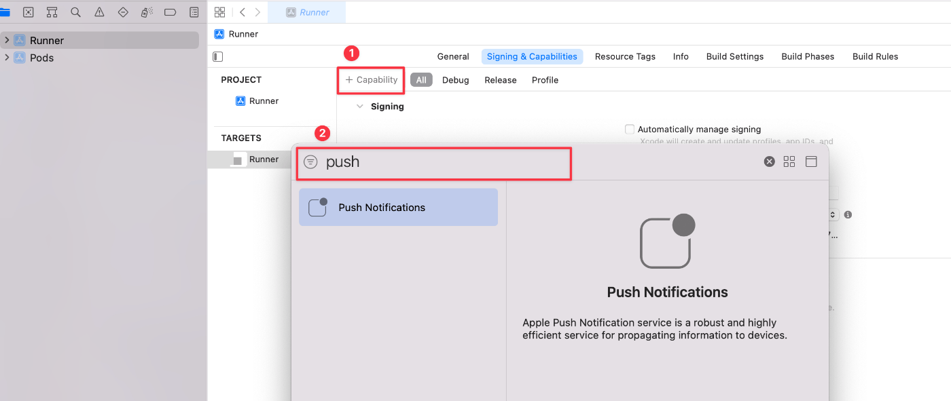Open the Build Settings tab
Image resolution: width=951 pixels, height=401 pixels.
735,57
